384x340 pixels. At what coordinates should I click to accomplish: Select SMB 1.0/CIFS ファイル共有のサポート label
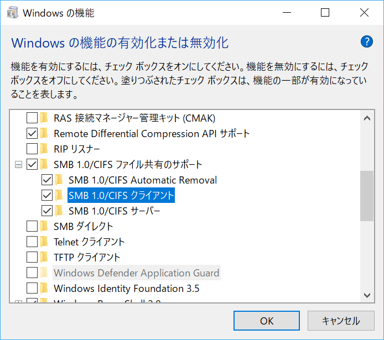(128, 165)
